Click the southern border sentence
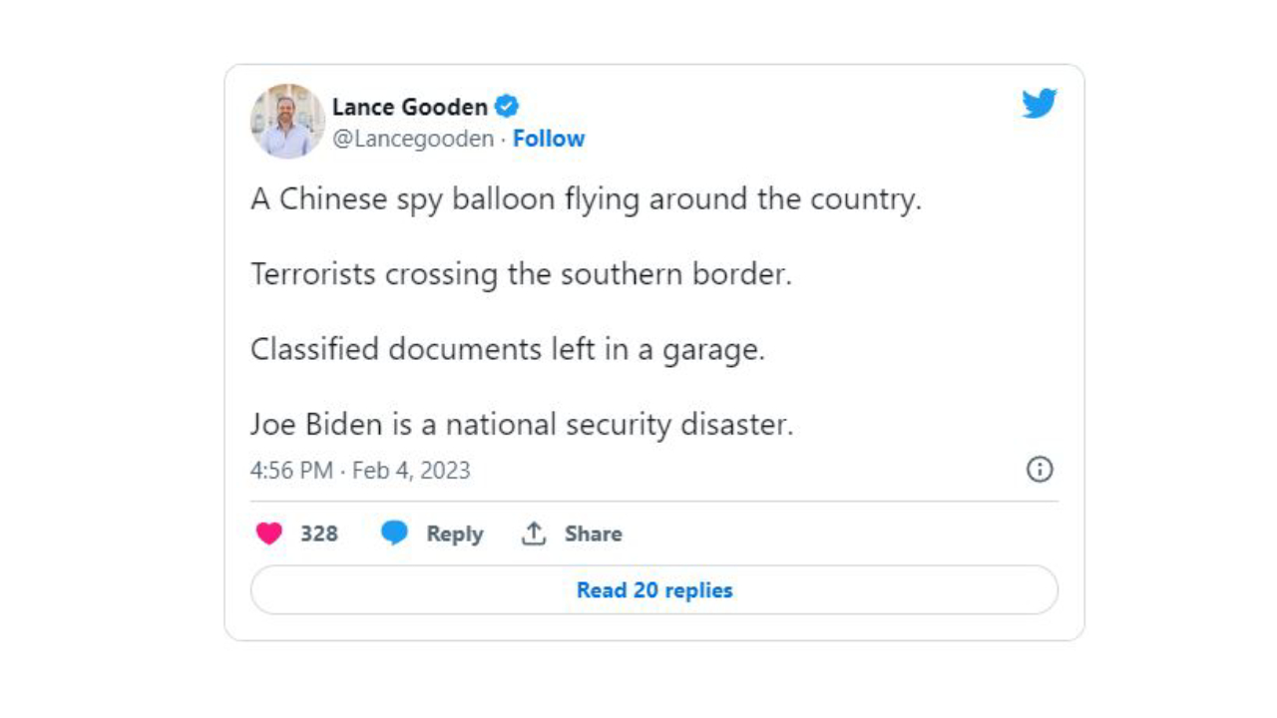The width and height of the screenshot is (1277, 718). 521,274
